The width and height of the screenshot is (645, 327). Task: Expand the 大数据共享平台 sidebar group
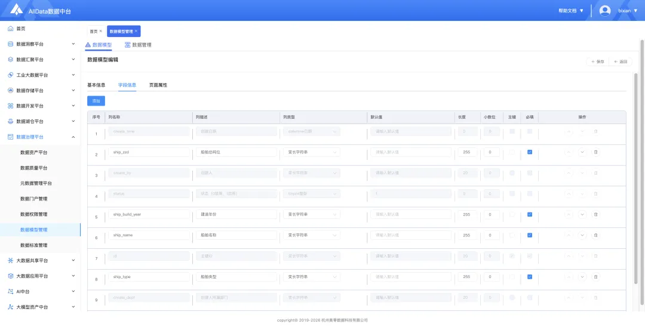point(73,260)
